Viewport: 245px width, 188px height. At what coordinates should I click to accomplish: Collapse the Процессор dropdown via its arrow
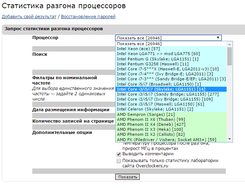(x=218, y=38)
